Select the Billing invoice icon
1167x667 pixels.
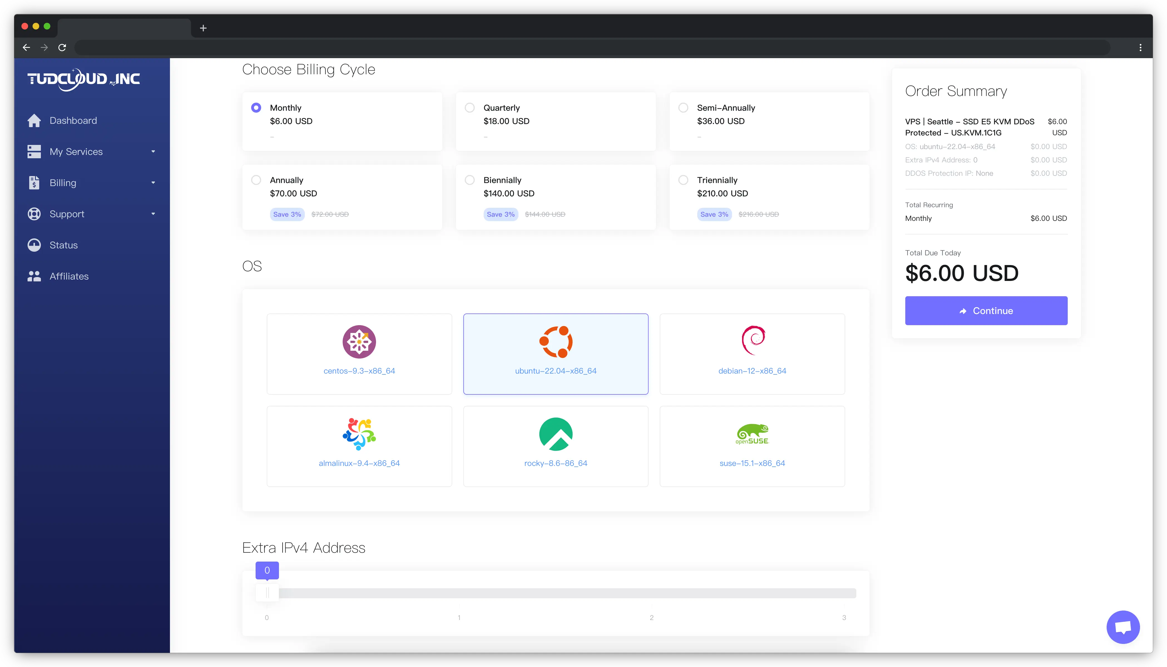34,182
